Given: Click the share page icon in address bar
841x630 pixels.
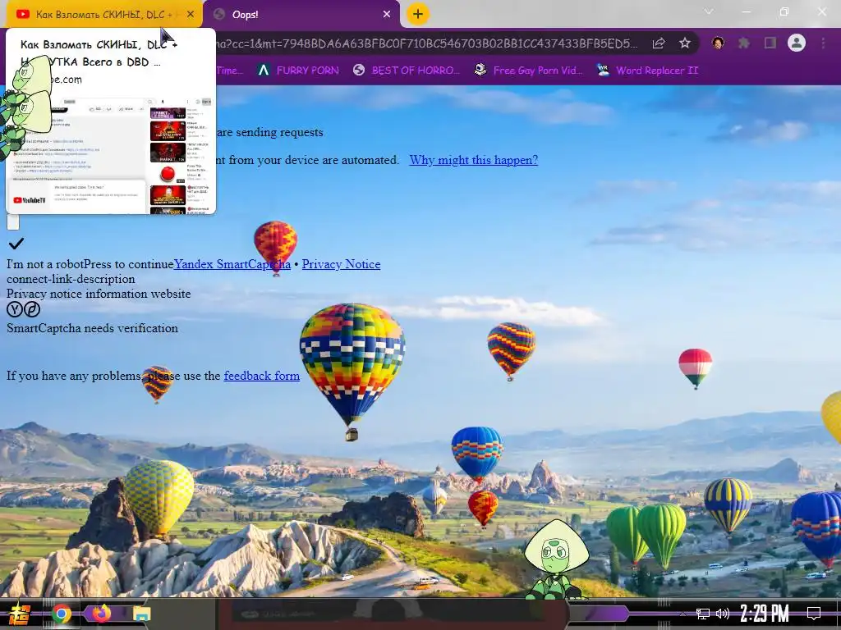Looking at the screenshot, I should (x=659, y=43).
